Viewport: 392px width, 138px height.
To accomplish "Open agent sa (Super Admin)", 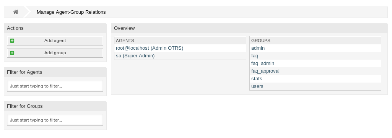I will [x=135, y=56].
